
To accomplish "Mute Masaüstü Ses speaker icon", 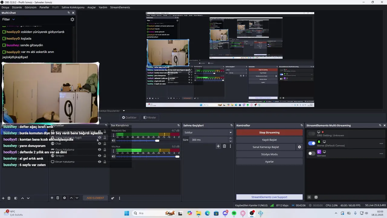I will click(113, 140).
